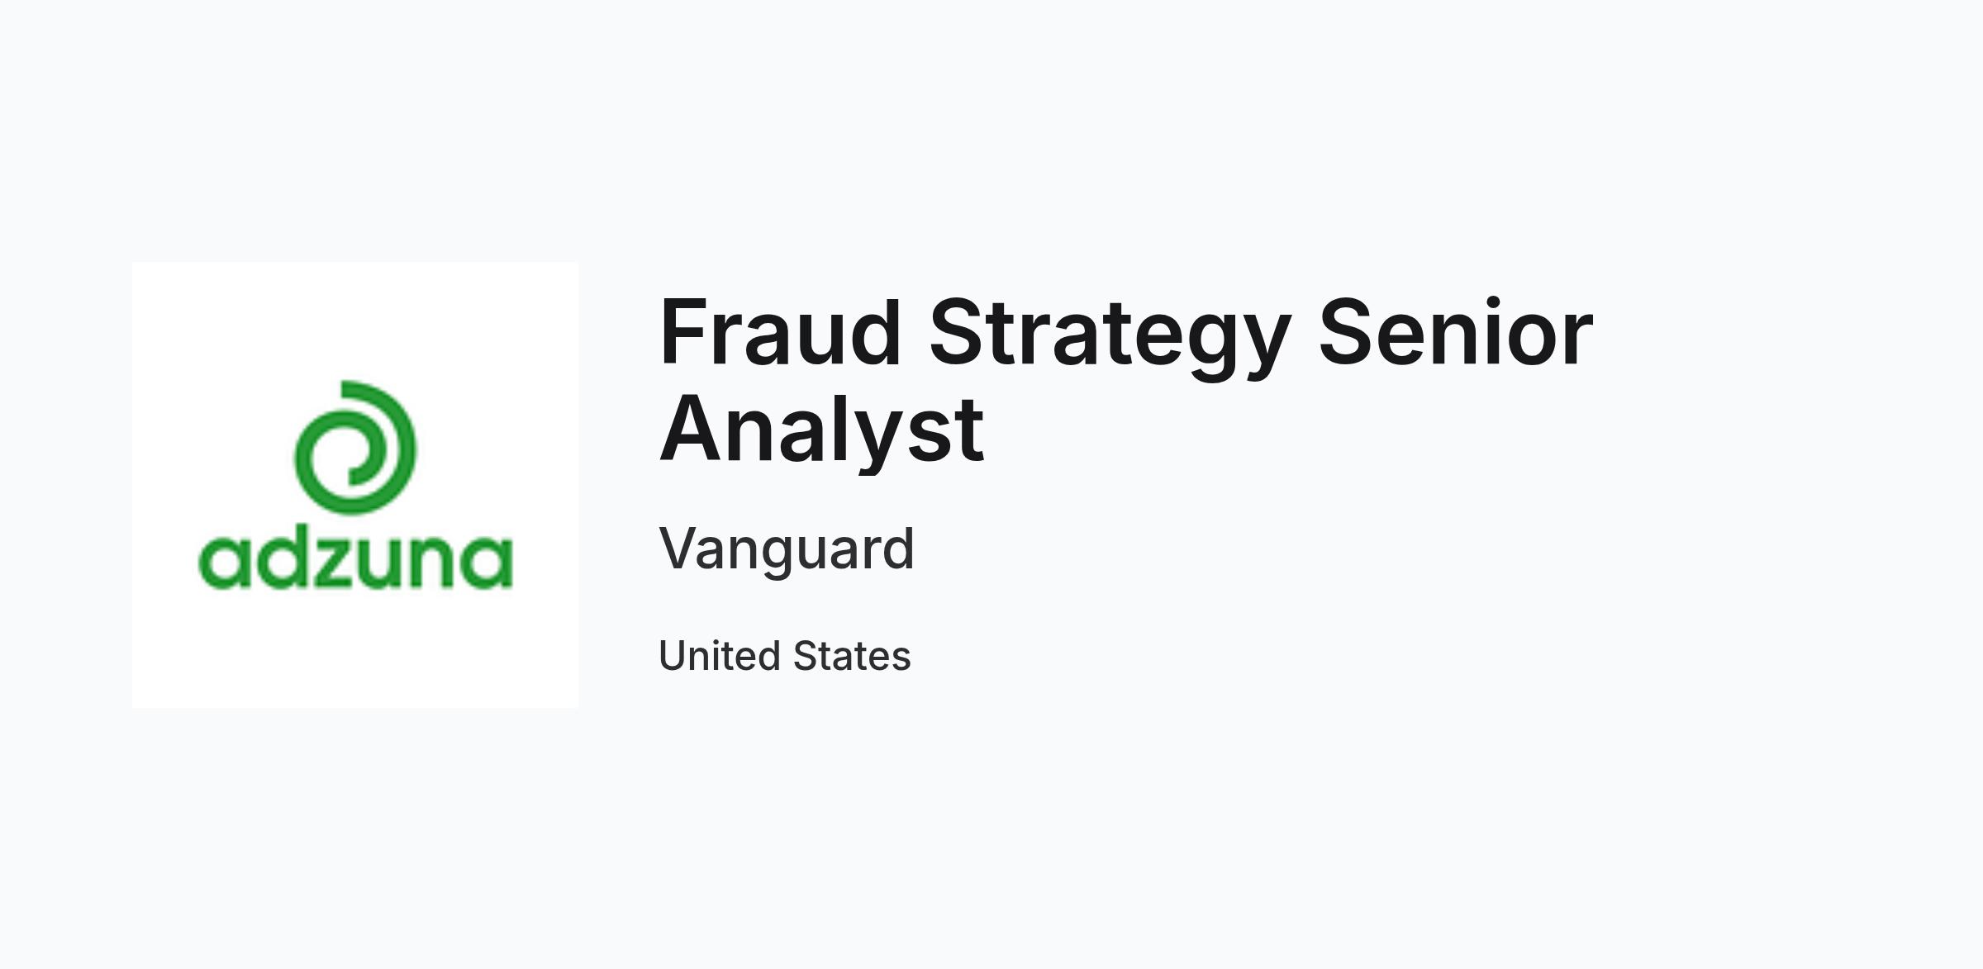Select the white Adzuna logo tile
Screen dimensions: 1983x969
pyautogui.click(x=355, y=485)
